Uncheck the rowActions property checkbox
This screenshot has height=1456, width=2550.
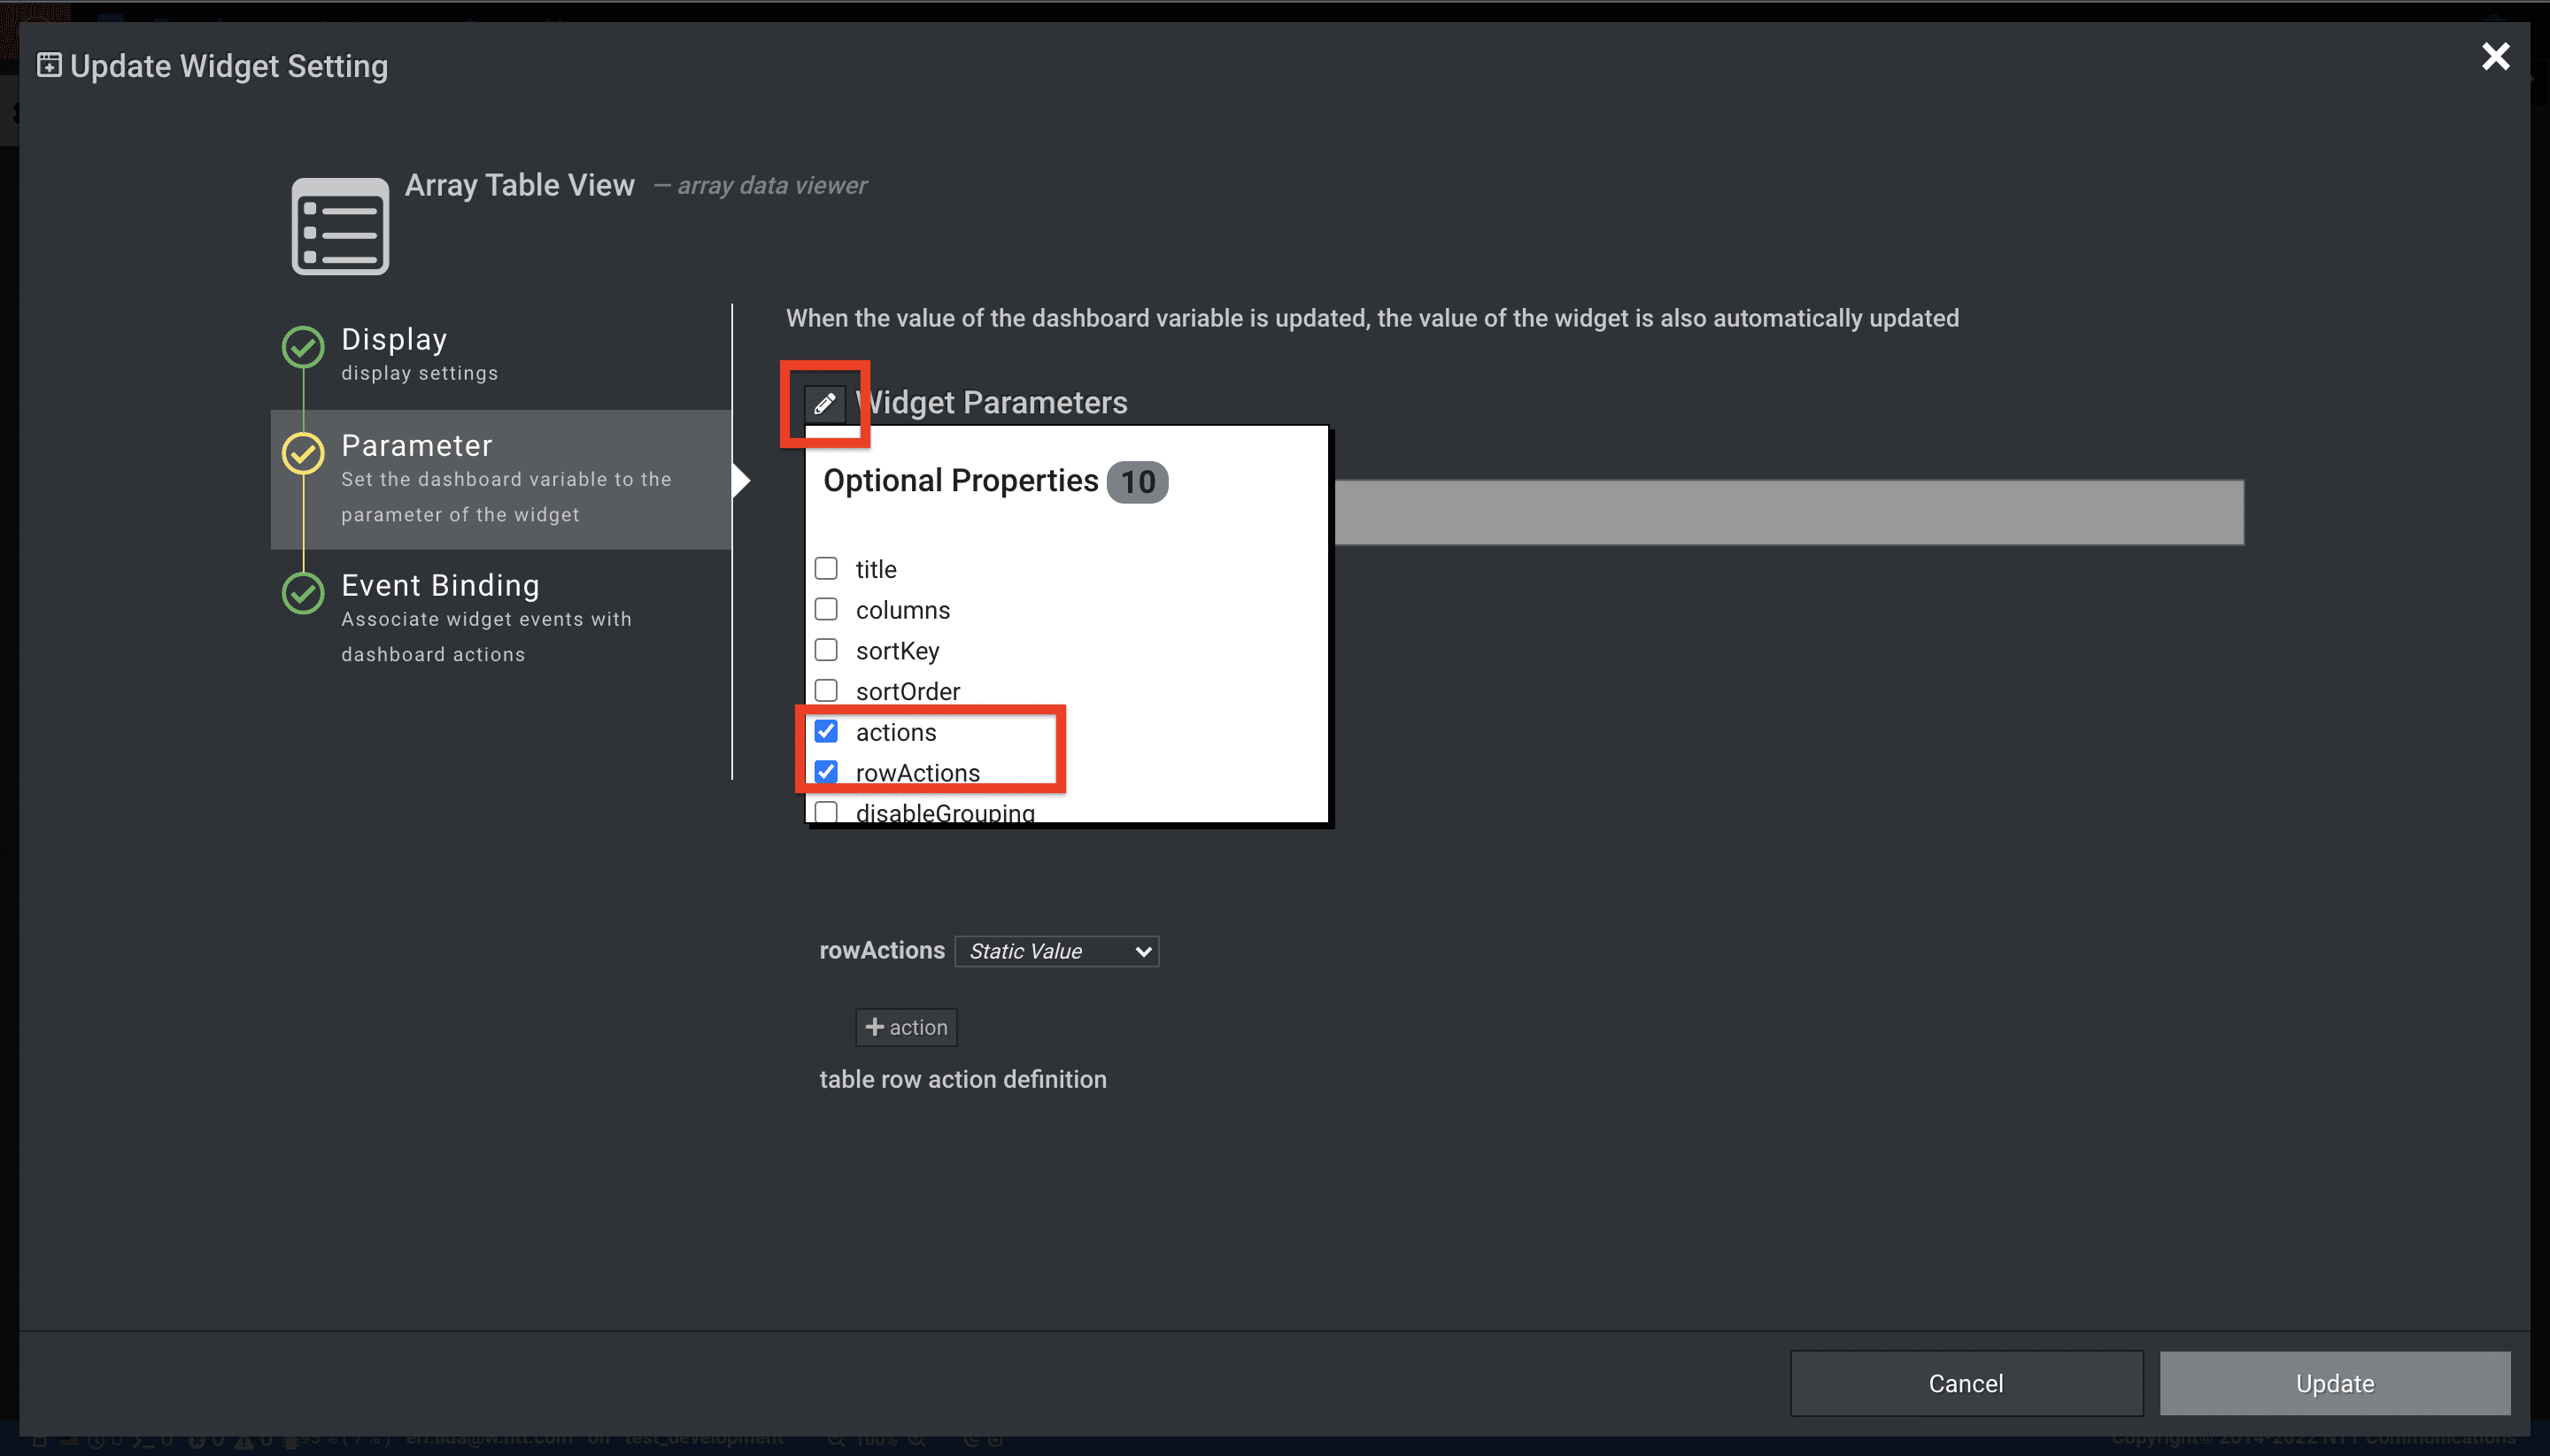pos(826,772)
